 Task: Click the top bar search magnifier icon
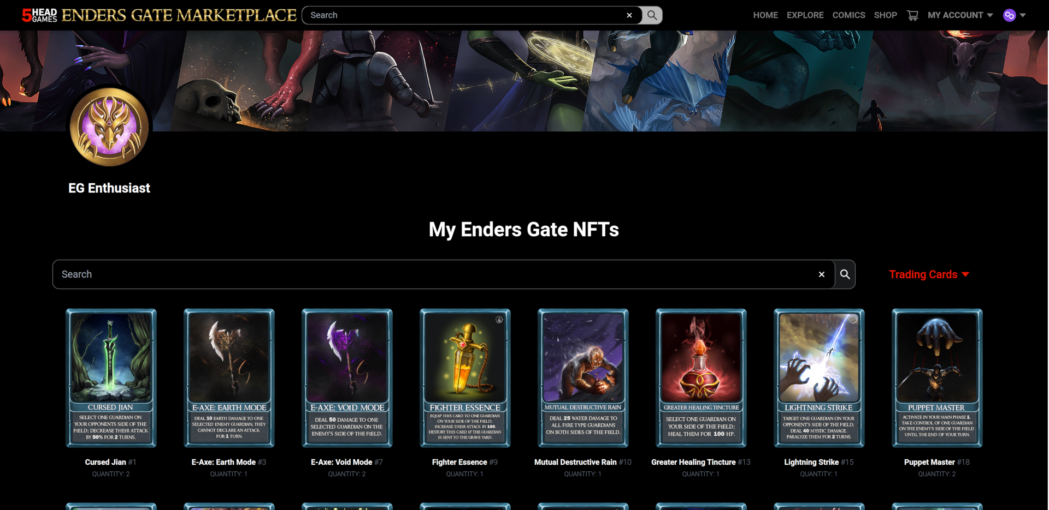point(652,15)
